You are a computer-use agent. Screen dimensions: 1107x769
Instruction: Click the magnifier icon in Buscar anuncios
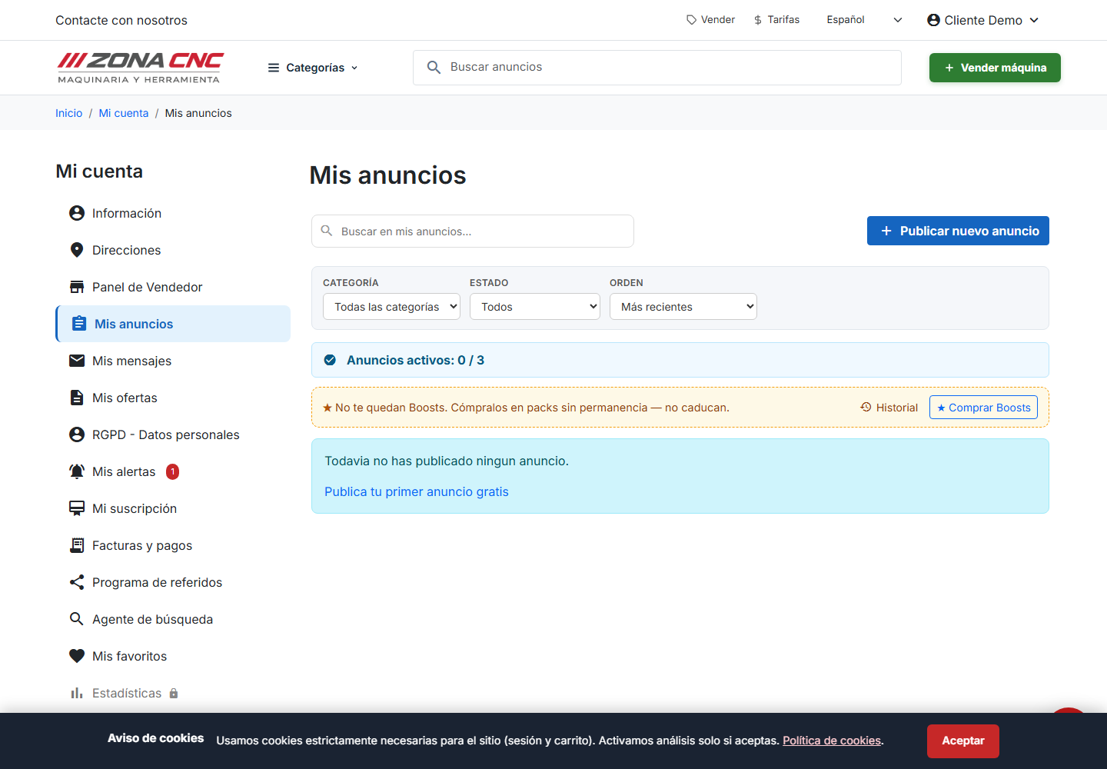(434, 68)
